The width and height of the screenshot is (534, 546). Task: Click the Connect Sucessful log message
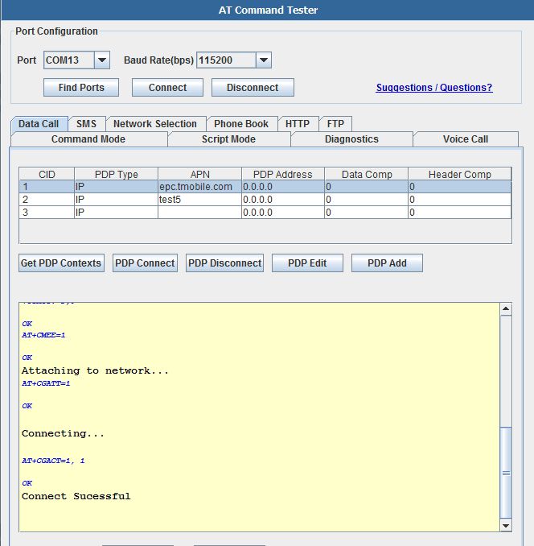pos(76,496)
